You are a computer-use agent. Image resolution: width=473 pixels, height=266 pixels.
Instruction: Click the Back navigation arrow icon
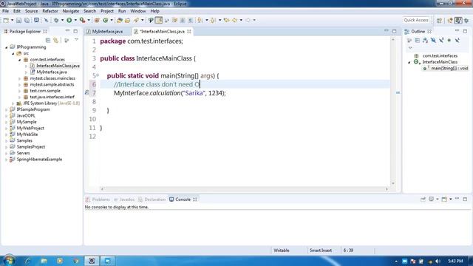pyautogui.click(x=234, y=20)
